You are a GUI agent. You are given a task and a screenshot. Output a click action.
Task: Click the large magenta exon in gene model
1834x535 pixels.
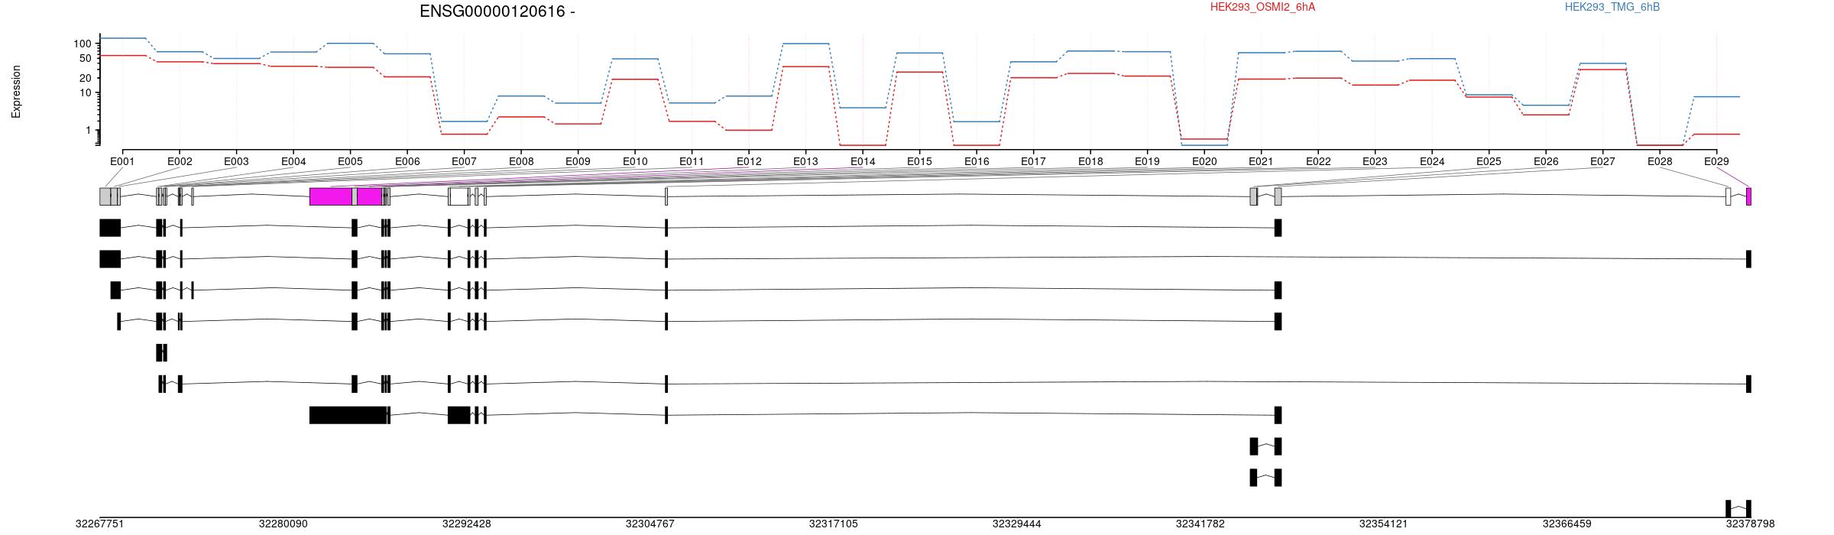[331, 196]
